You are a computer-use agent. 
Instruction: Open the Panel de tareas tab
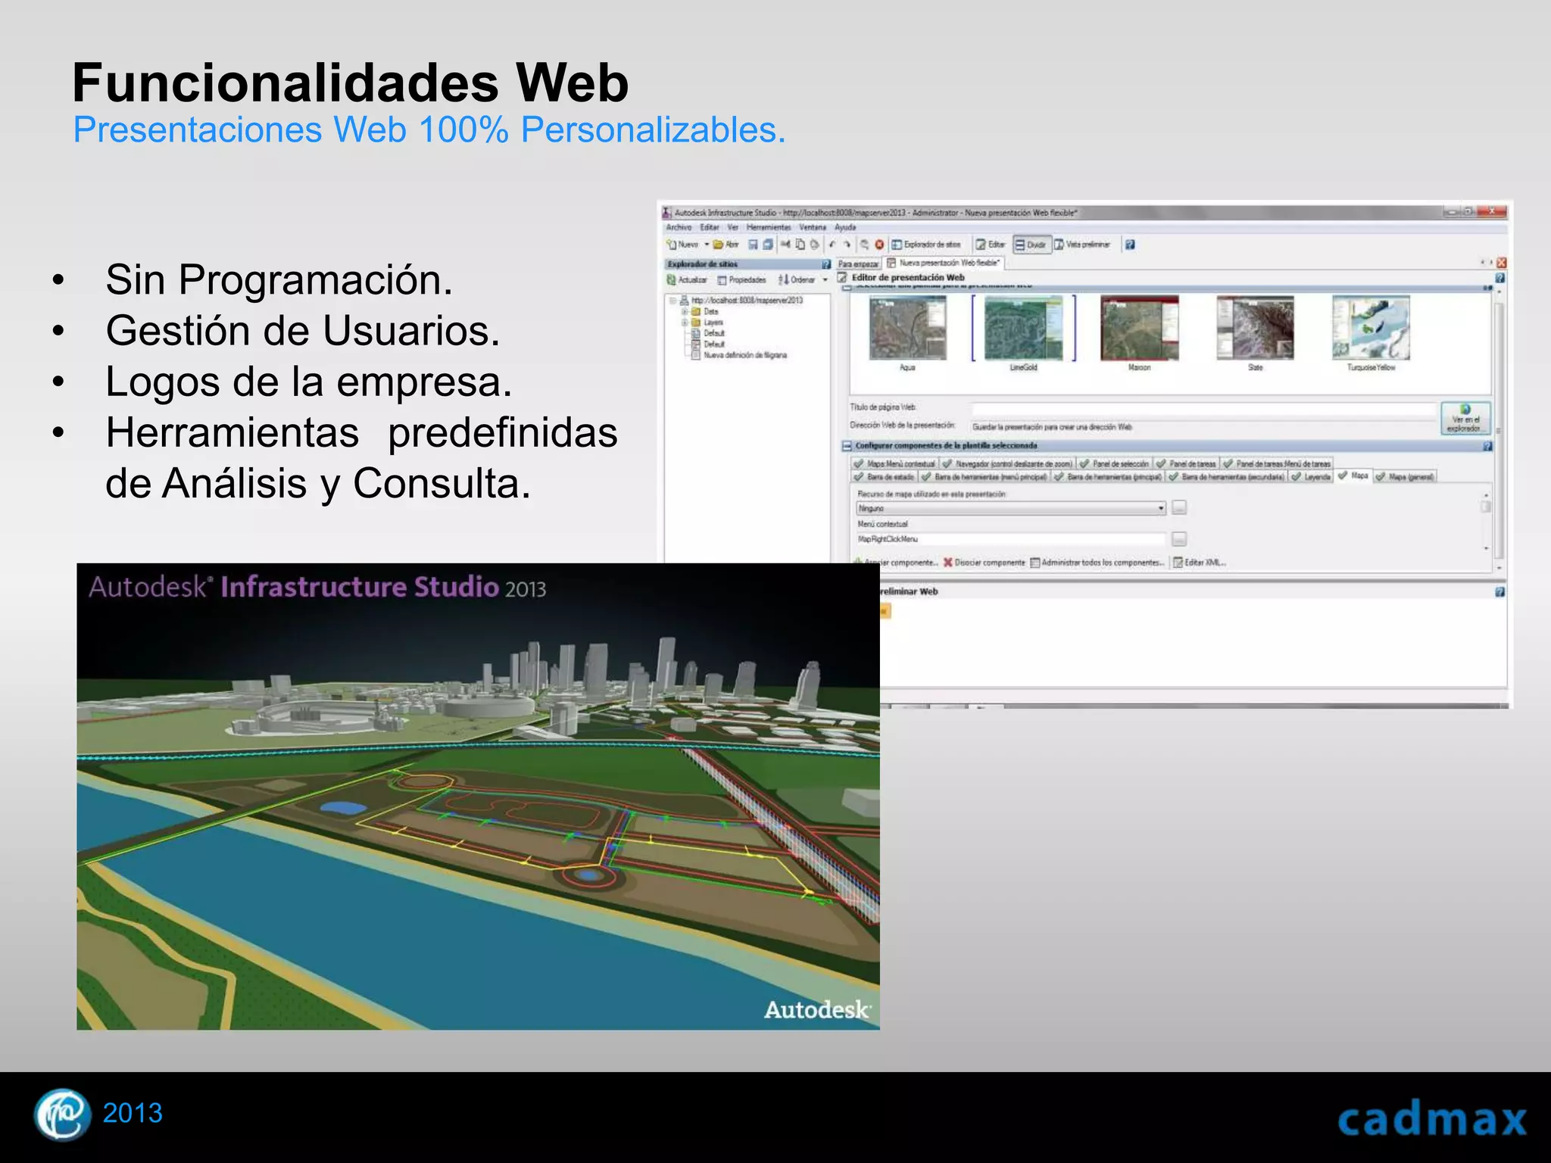click(1186, 463)
